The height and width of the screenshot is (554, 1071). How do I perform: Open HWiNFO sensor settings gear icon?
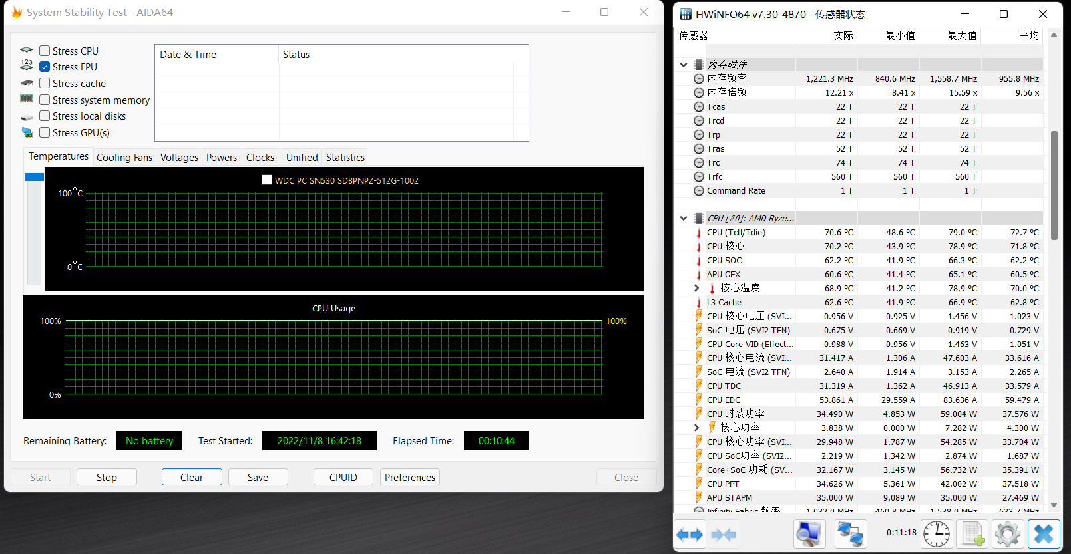(x=1008, y=533)
